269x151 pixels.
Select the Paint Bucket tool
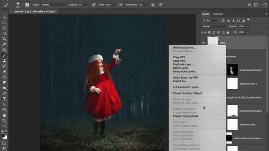[x=4, y=77]
